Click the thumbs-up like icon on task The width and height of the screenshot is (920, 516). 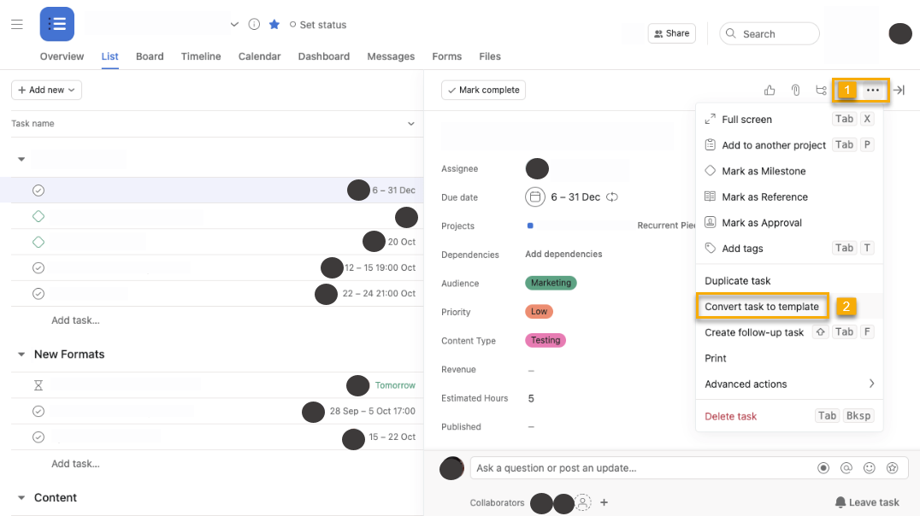click(770, 91)
